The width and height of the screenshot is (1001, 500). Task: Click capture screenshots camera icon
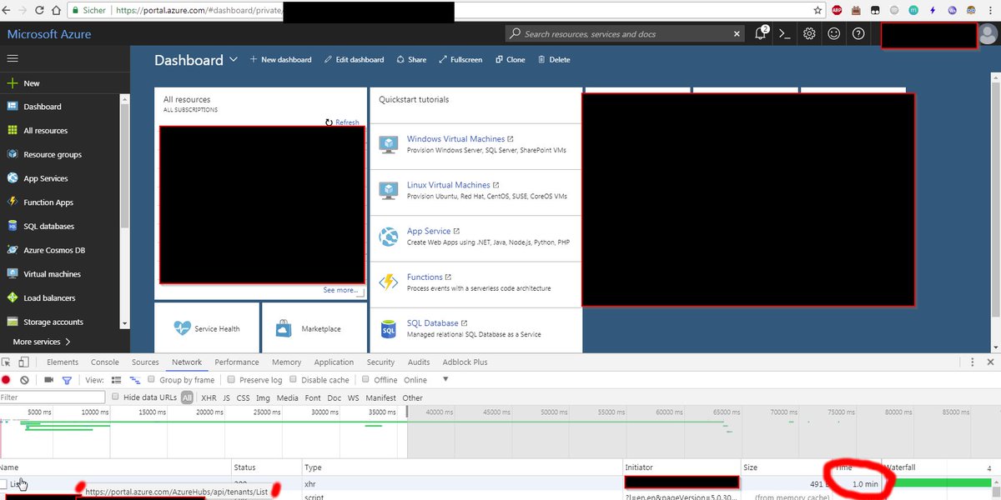(48, 380)
